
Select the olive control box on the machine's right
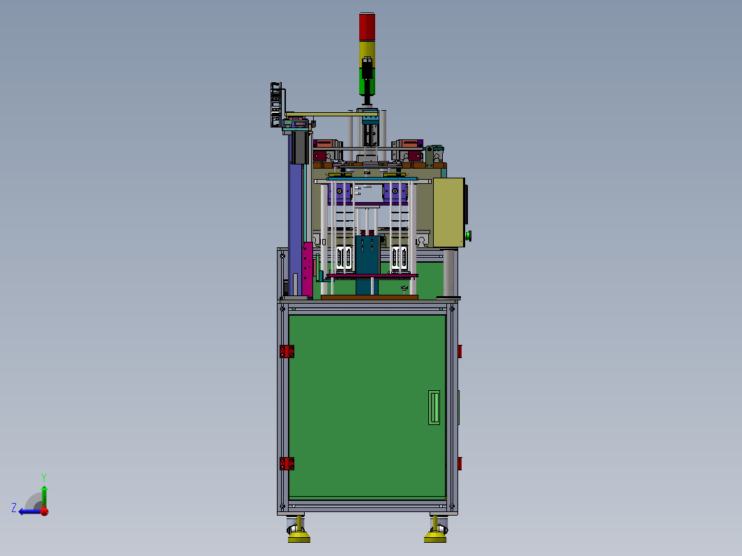tap(448, 213)
